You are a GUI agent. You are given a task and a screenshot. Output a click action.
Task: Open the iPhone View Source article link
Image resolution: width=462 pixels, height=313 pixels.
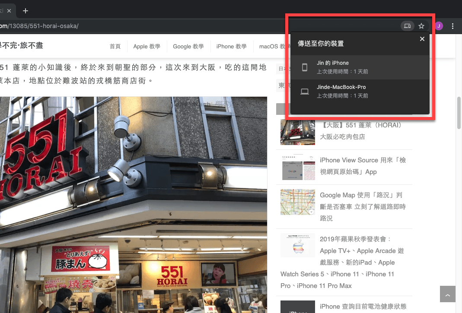[363, 166]
